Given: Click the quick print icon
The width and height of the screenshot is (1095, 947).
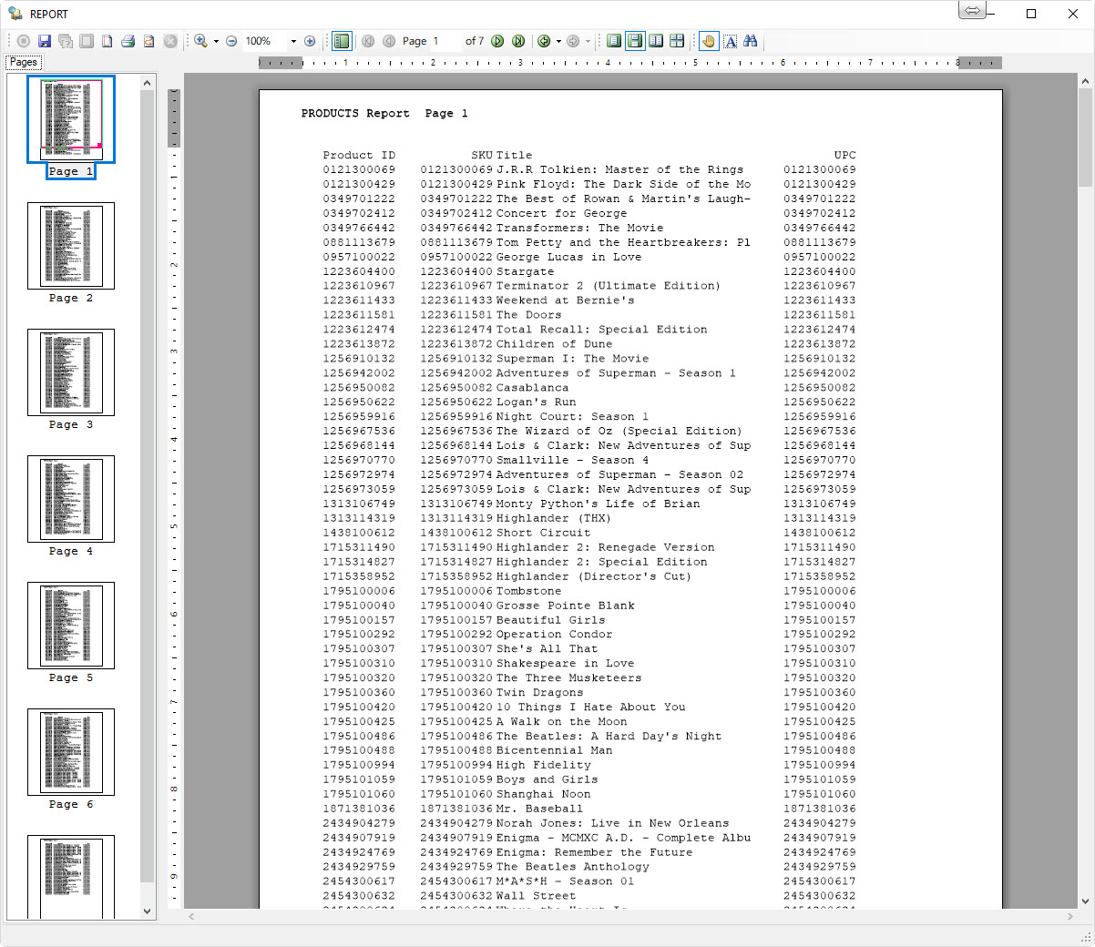Looking at the screenshot, I should (148, 41).
